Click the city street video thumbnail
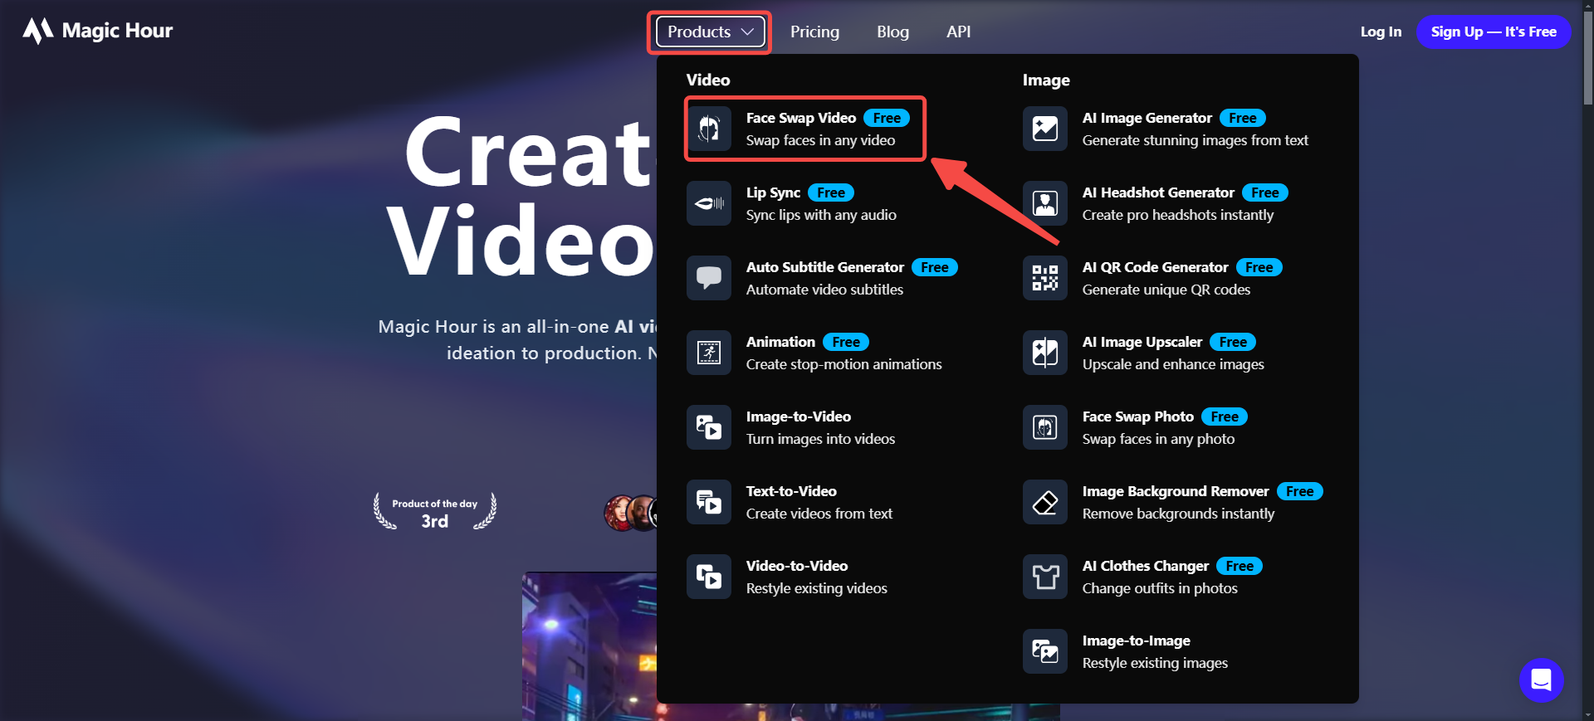 [589, 646]
